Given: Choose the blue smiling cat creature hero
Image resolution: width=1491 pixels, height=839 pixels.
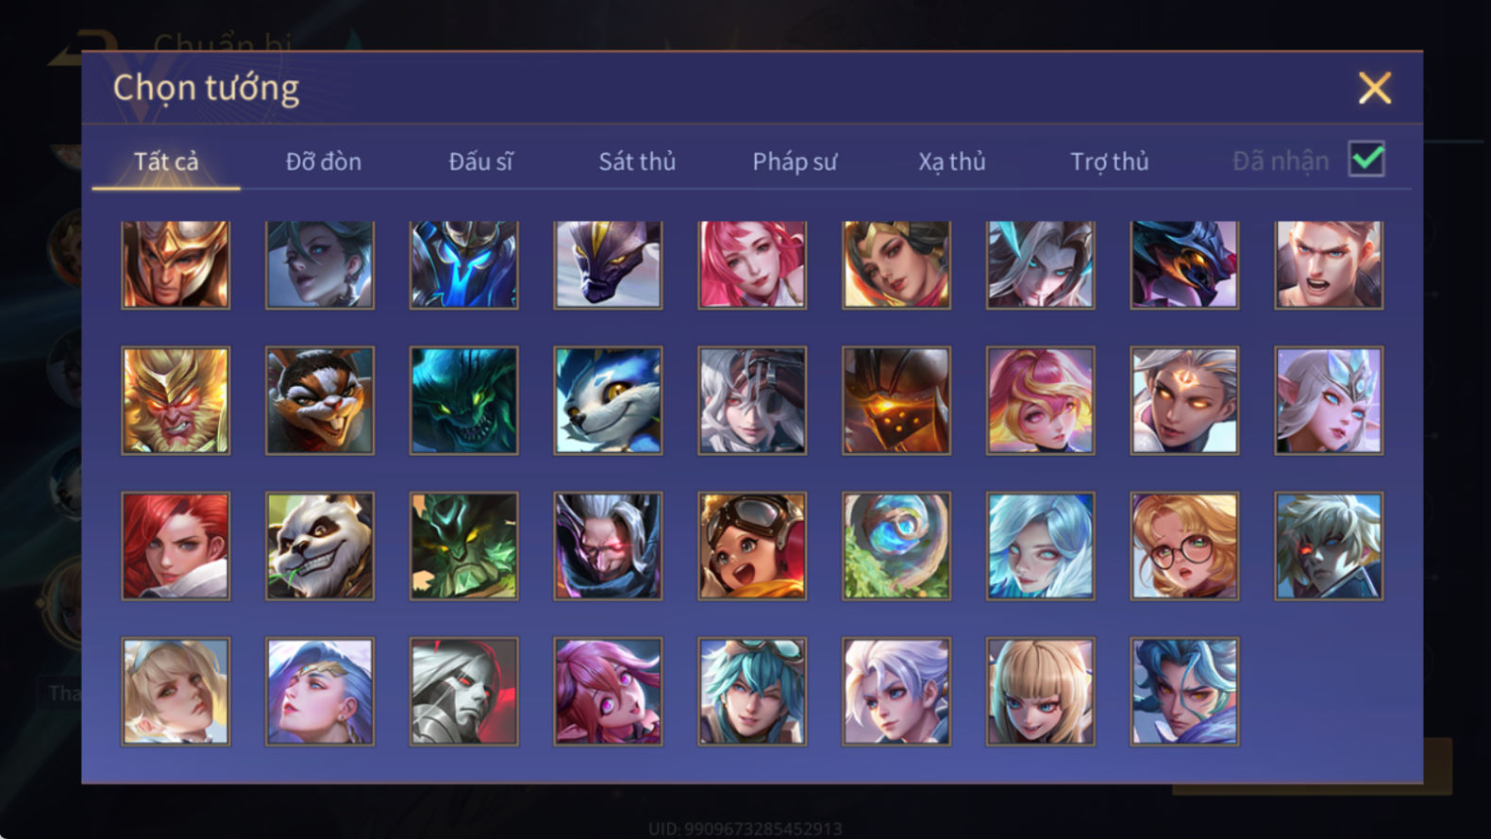Looking at the screenshot, I should [x=608, y=400].
